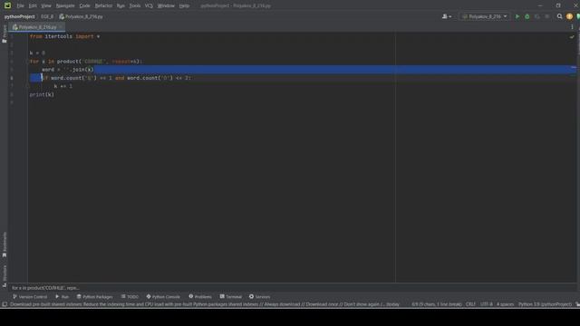Click the 'for x in product' breadcrumb below editor
The width and height of the screenshot is (580, 326).
point(45,288)
